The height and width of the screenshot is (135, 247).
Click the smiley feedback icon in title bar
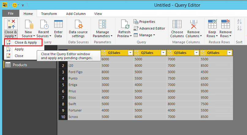pos(15,5)
